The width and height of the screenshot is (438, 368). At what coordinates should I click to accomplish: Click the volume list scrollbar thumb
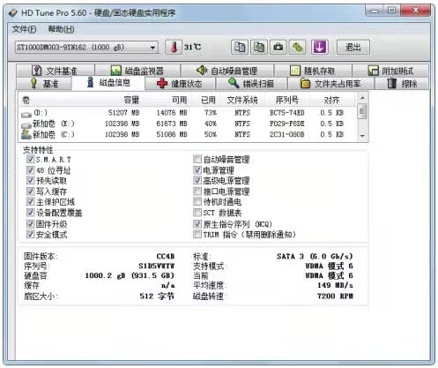(x=362, y=111)
